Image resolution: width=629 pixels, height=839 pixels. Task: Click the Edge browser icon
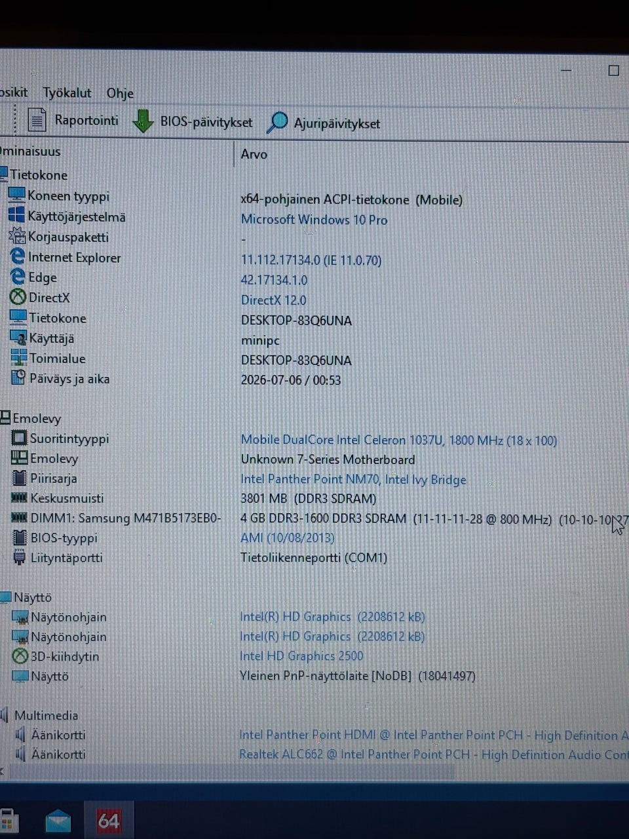18,277
